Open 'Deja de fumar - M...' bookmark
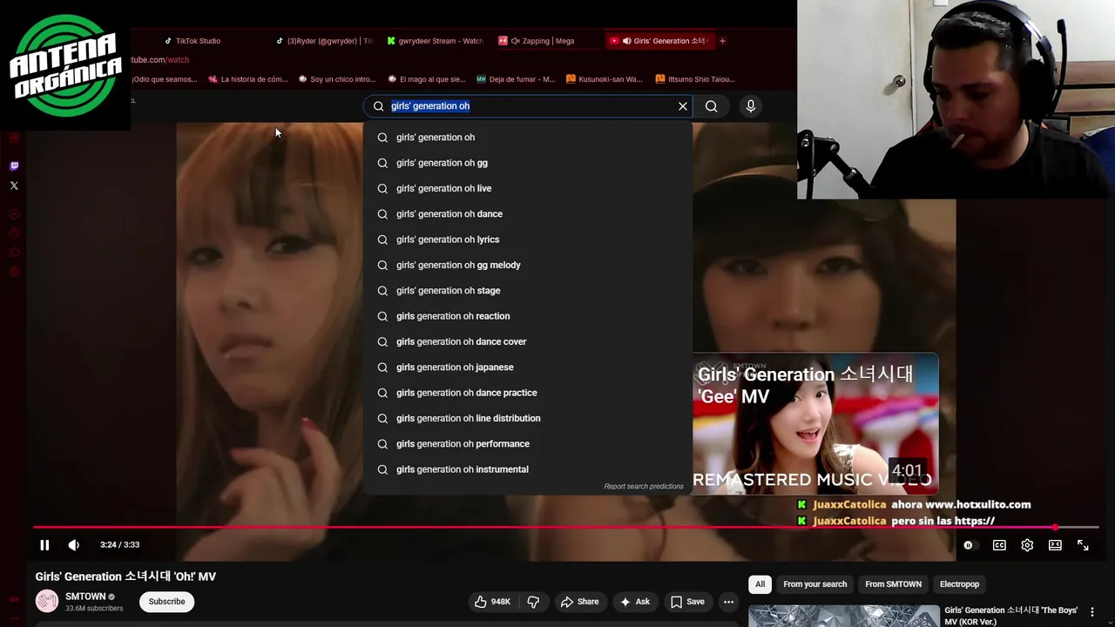This screenshot has width=1115, height=627. coord(516,79)
